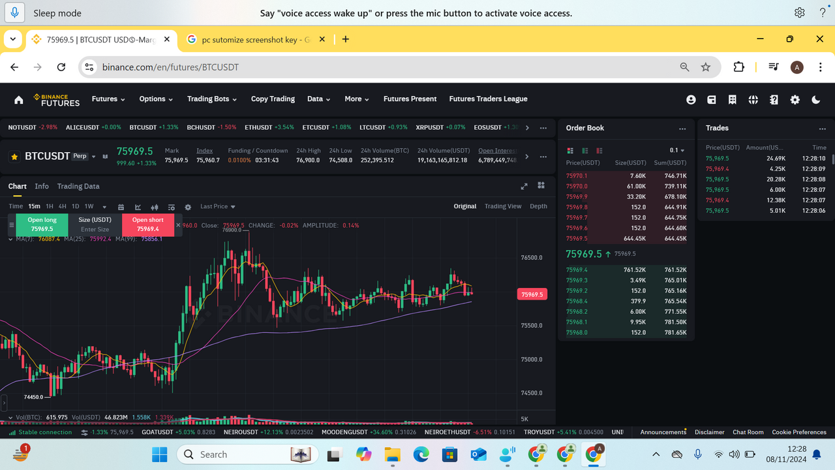835x470 pixels.
Task: Expand the Trading Bots menu
Action: pos(212,99)
